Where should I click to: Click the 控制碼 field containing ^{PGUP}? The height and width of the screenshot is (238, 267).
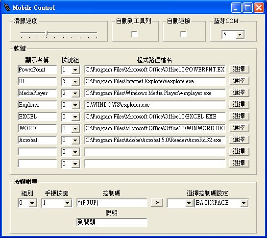tap(112, 203)
